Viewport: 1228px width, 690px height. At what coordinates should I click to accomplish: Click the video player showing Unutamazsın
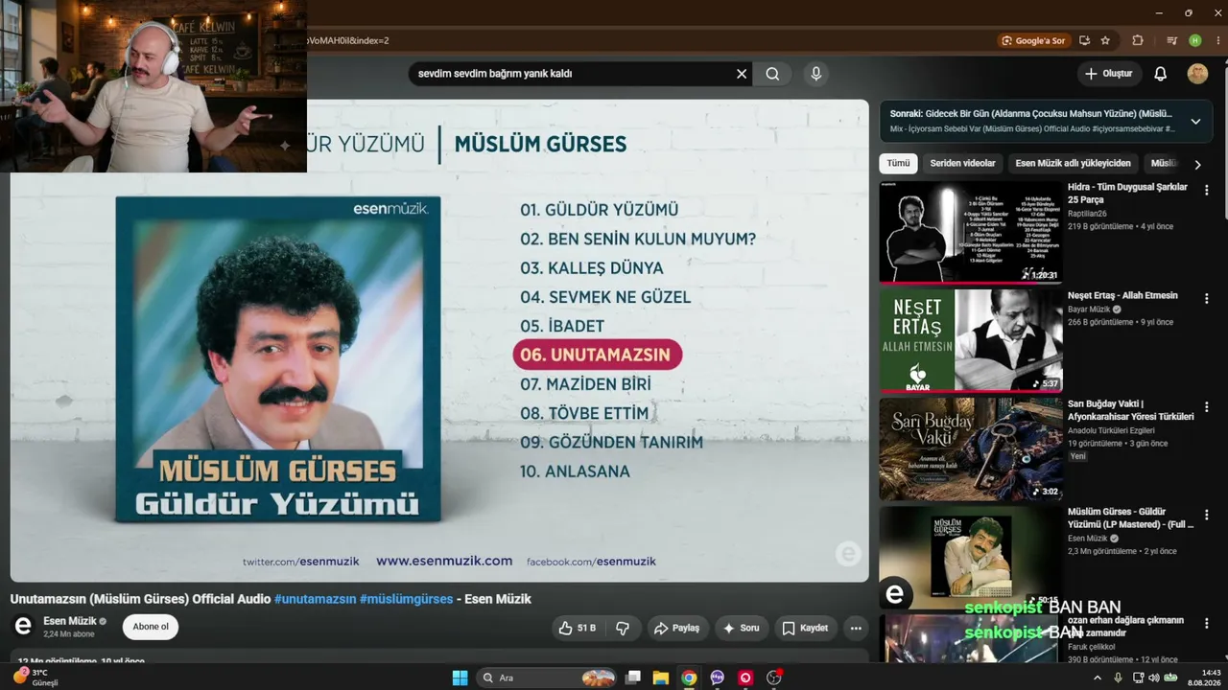[439, 340]
